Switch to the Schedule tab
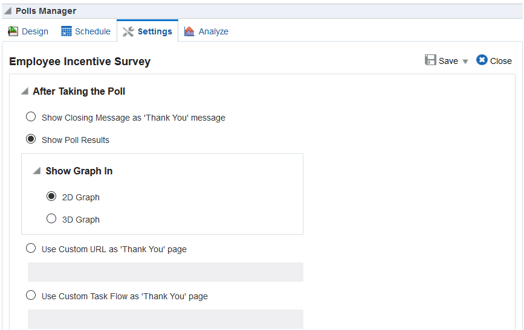Image resolution: width=524 pixels, height=330 pixels. pos(92,31)
